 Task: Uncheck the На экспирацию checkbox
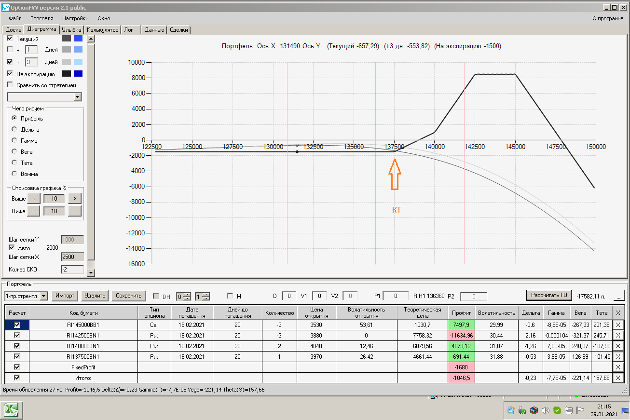pyautogui.click(x=10, y=74)
